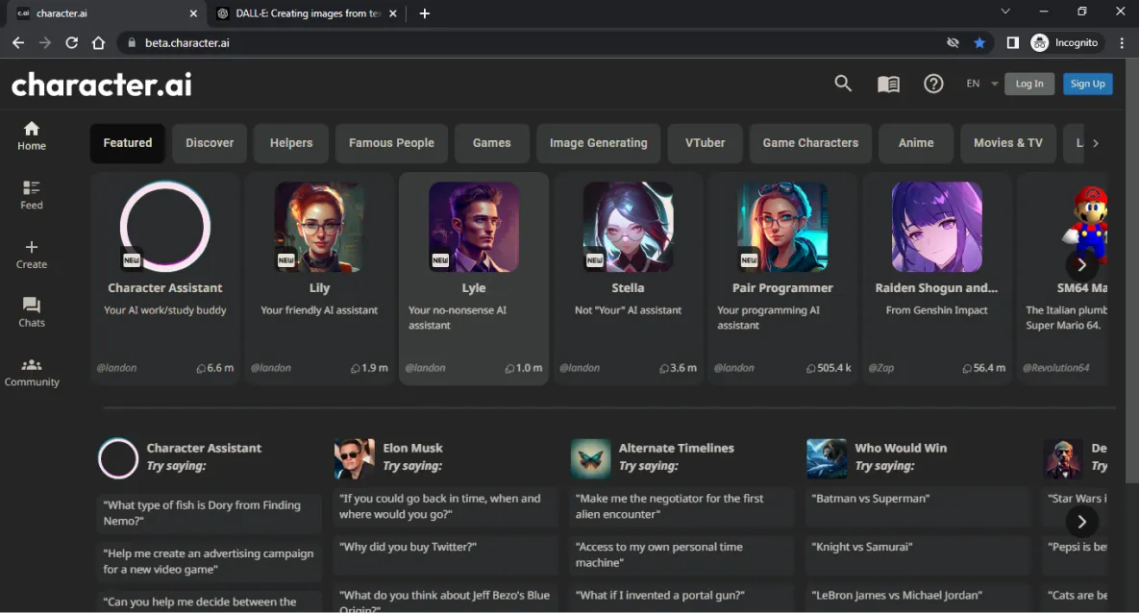Click the Elon Musk heading
Viewport: 1140px width, 613px height.
pyautogui.click(x=412, y=448)
